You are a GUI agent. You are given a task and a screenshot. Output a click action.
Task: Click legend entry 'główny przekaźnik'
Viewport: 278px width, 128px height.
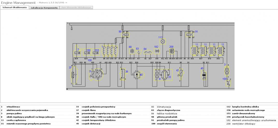[167, 117]
